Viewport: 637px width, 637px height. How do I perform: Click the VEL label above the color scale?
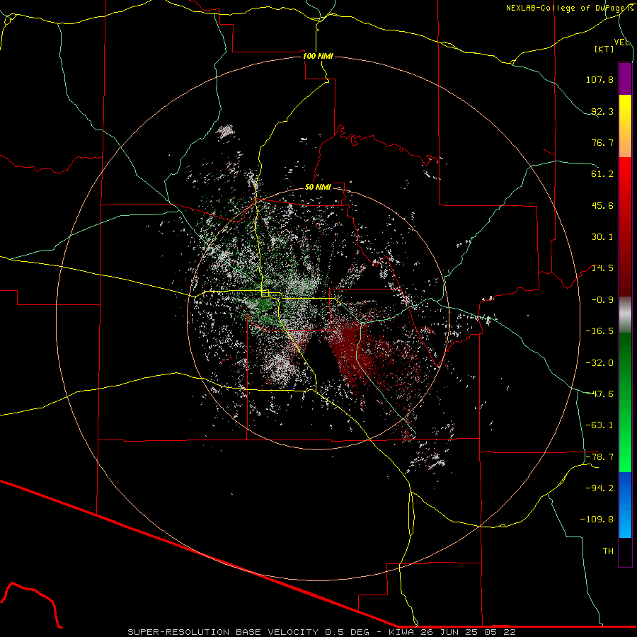tap(621, 42)
